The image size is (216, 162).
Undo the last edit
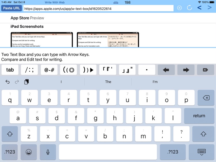tap(7, 82)
